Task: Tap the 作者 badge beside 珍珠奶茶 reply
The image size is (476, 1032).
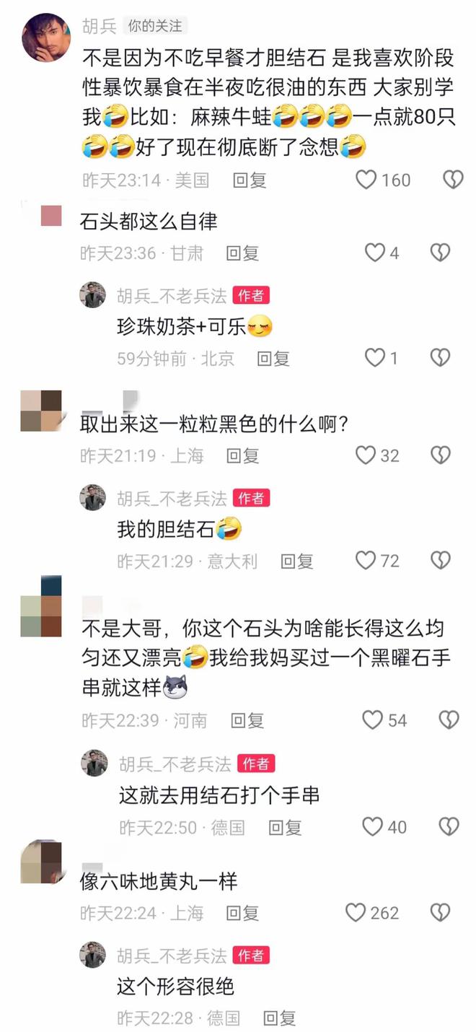Action: 251,294
